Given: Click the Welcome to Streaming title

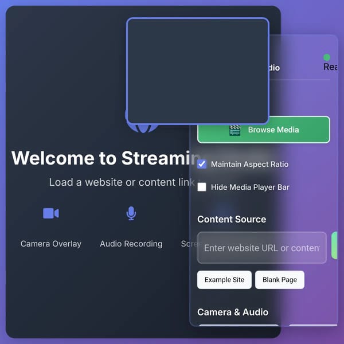Looking at the screenshot, I should 105,158.
